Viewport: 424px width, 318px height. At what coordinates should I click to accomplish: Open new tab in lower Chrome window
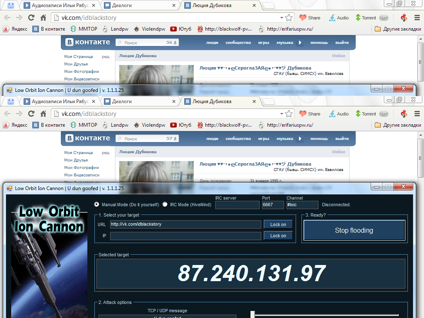point(268,102)
